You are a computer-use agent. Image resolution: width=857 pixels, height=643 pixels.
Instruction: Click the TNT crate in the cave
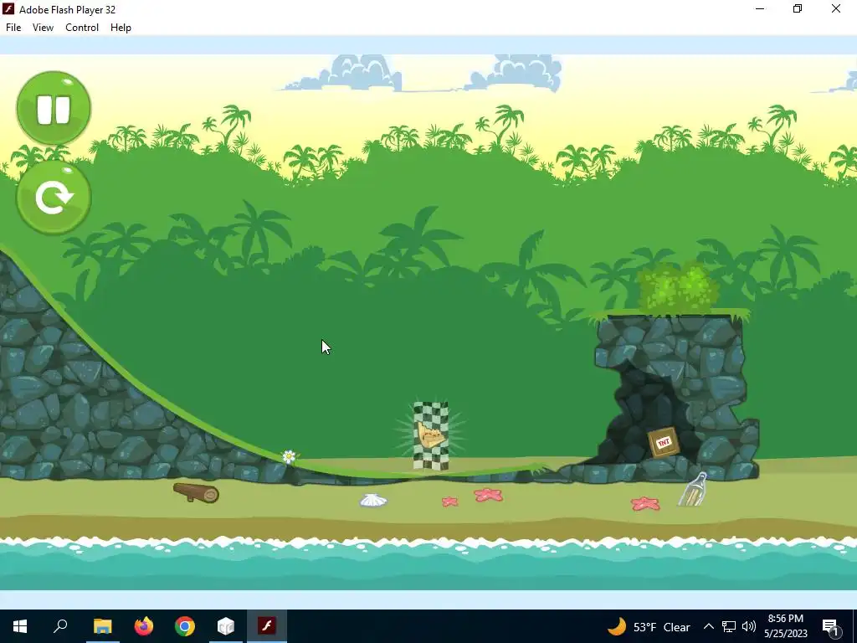tap(663, 442)
